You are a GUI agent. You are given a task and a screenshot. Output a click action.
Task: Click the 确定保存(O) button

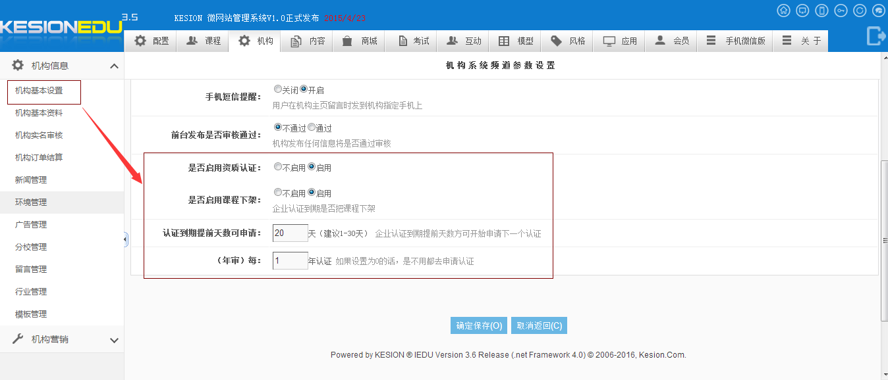click(x=479, y=325)
